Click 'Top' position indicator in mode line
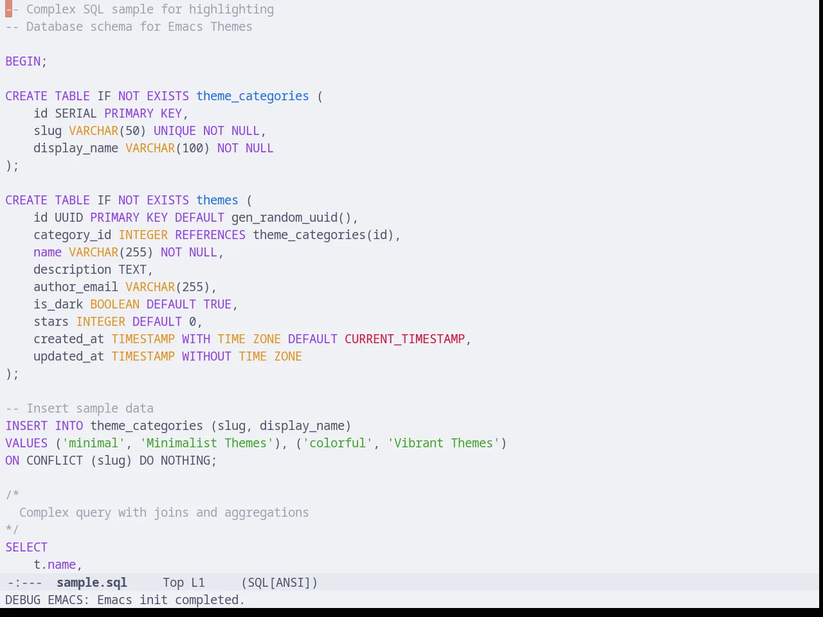 coord(173,582)
